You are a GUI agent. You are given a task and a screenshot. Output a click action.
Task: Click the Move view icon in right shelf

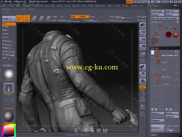click(143, 67)
